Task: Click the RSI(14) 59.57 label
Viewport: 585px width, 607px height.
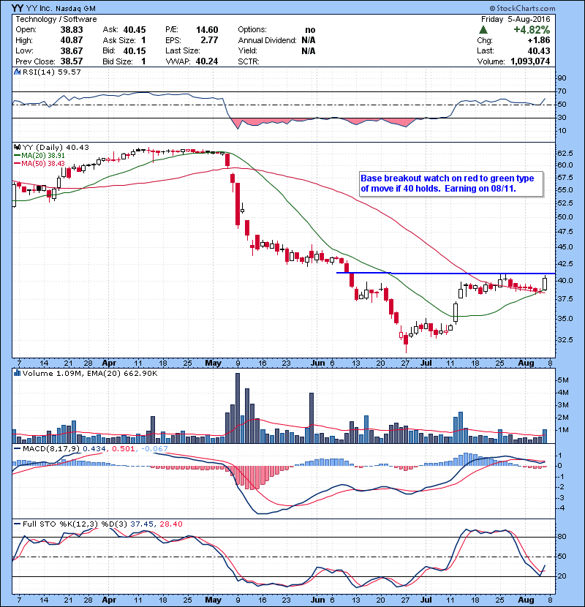Action: 52,72
